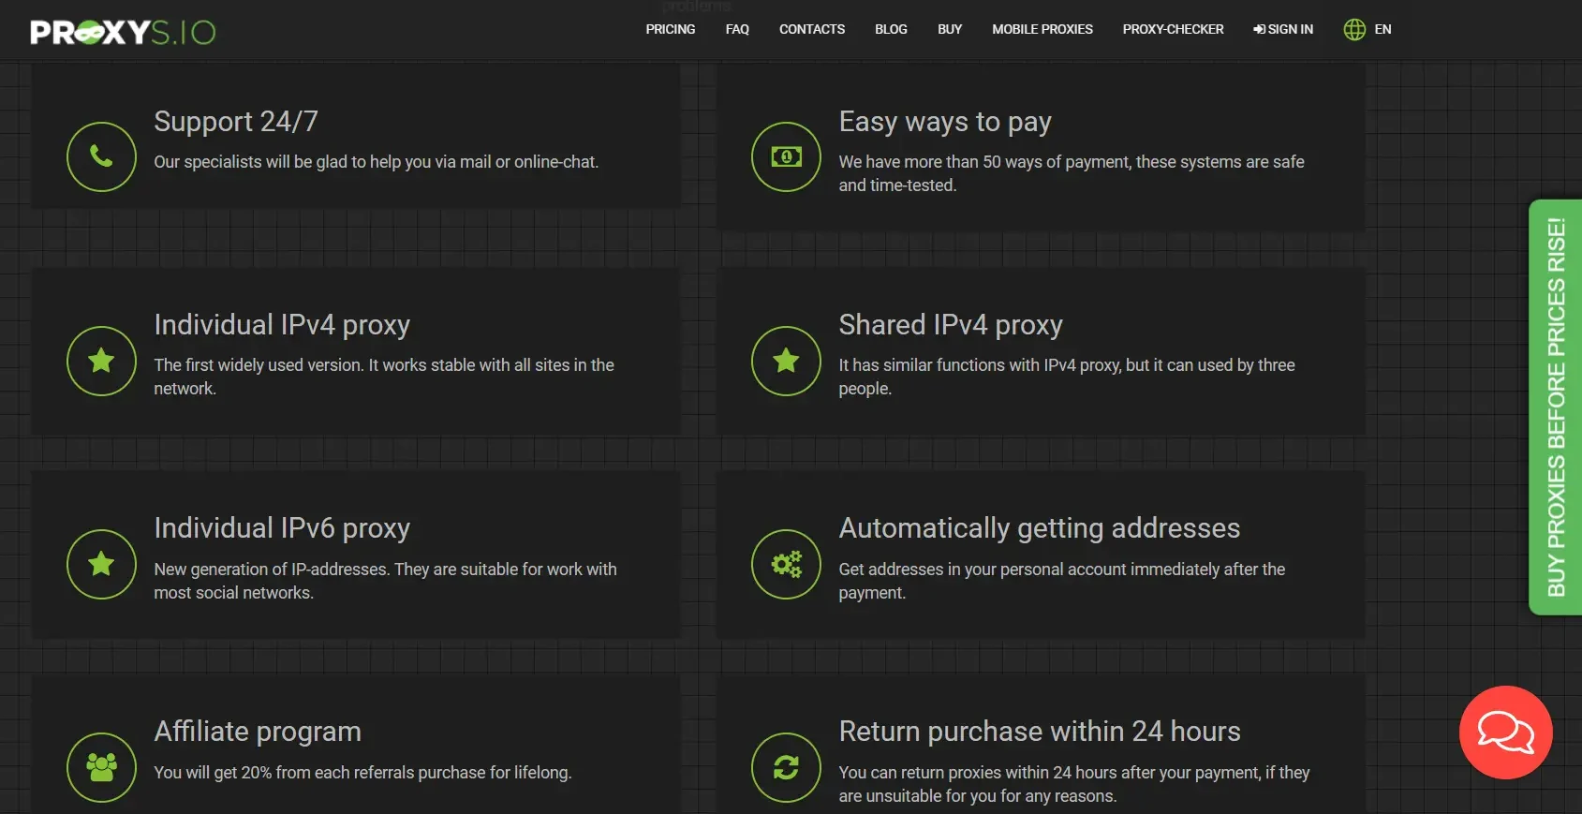Go to the Contacts page
This screenshot has height=814, width=1582.
pos(812,29)
